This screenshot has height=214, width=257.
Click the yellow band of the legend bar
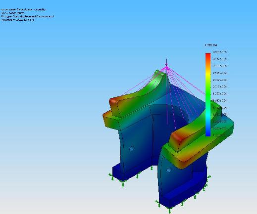pos(208,74)
